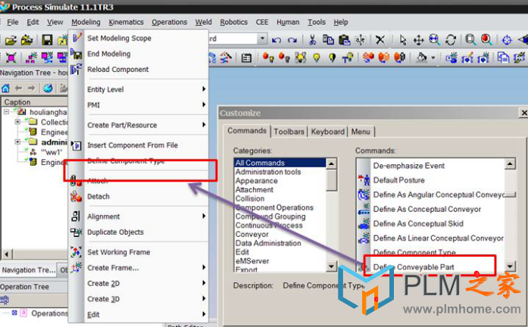The height and width of the screenshot is (327, 528).
Task: Click the Cut scissors icon
Action: coord(313,40)
